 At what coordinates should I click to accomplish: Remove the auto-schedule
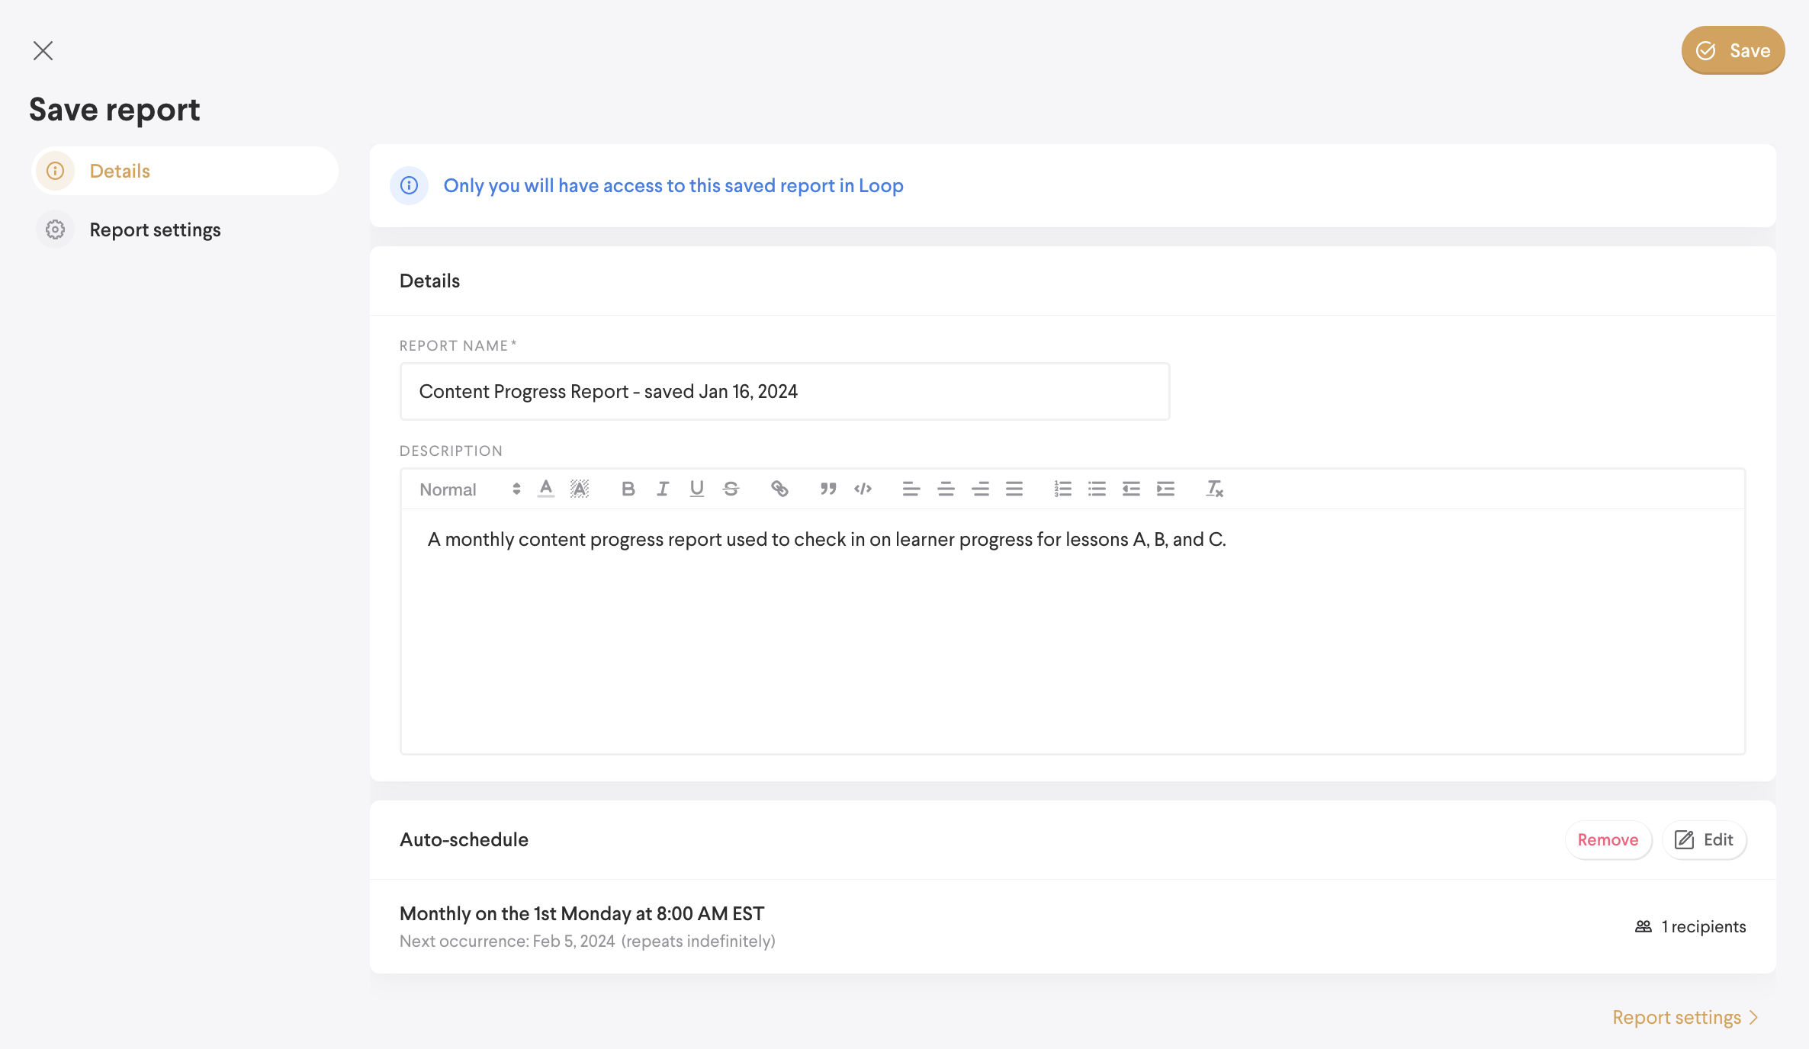click(1608, 839)
